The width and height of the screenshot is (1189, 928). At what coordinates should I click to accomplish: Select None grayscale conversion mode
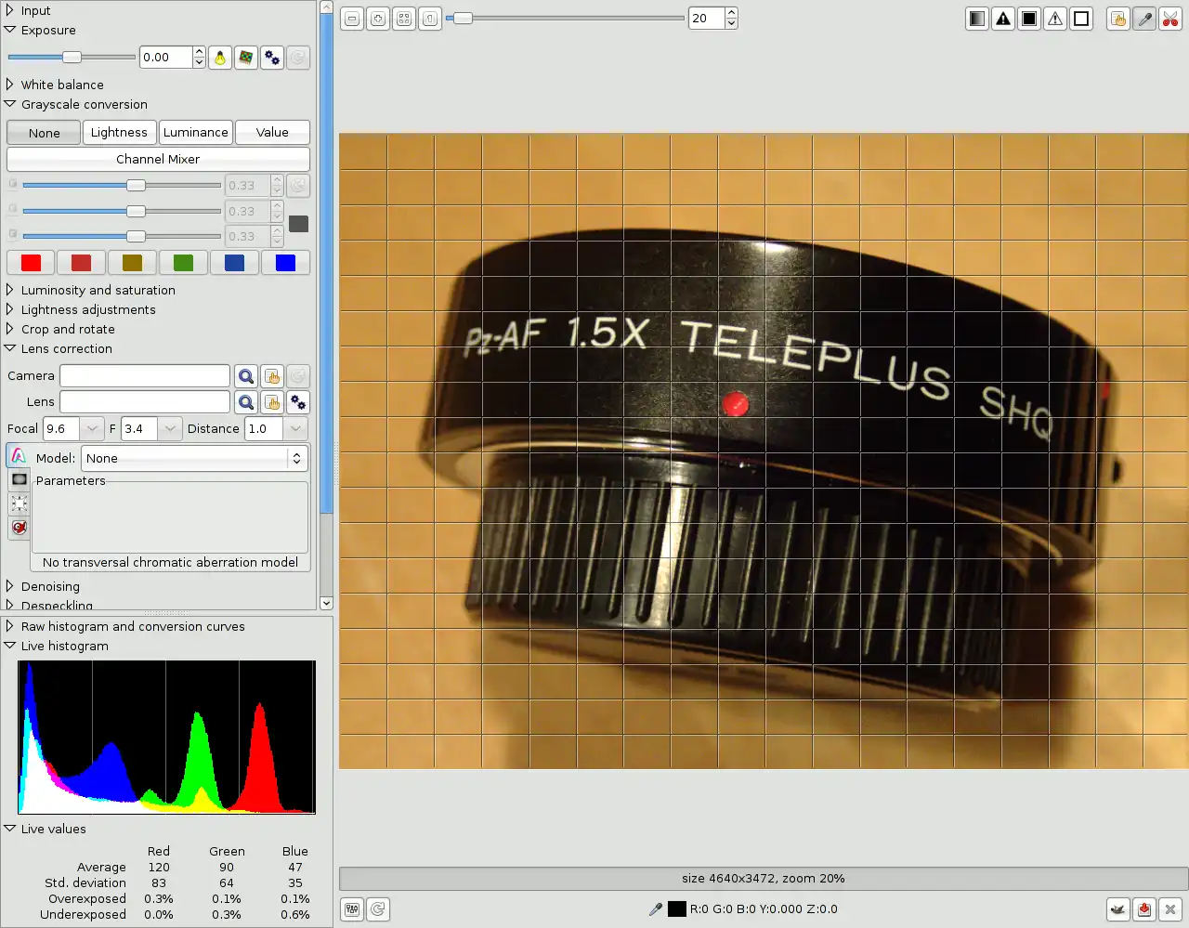(x=44, y=133)
